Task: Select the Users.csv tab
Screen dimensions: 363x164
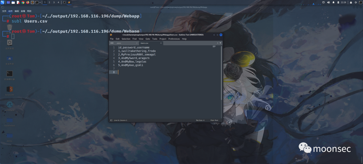Action: coord(151,43)
